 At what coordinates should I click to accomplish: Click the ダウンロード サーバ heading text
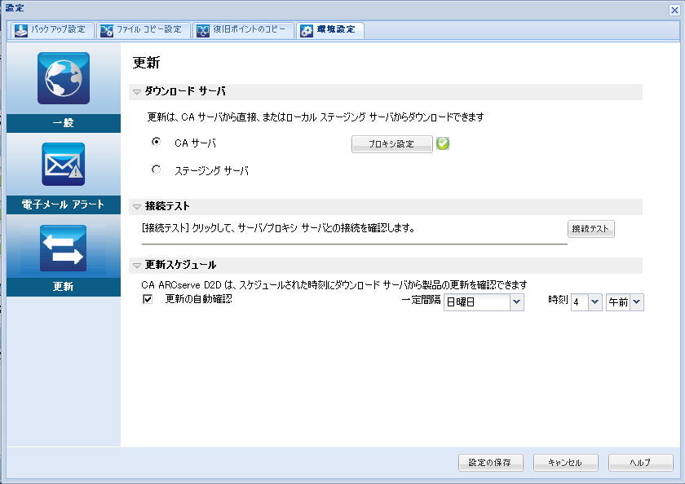pyautogui.click(x=185, y=91)
